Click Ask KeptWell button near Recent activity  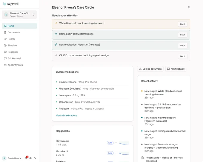tap(176, 69)
